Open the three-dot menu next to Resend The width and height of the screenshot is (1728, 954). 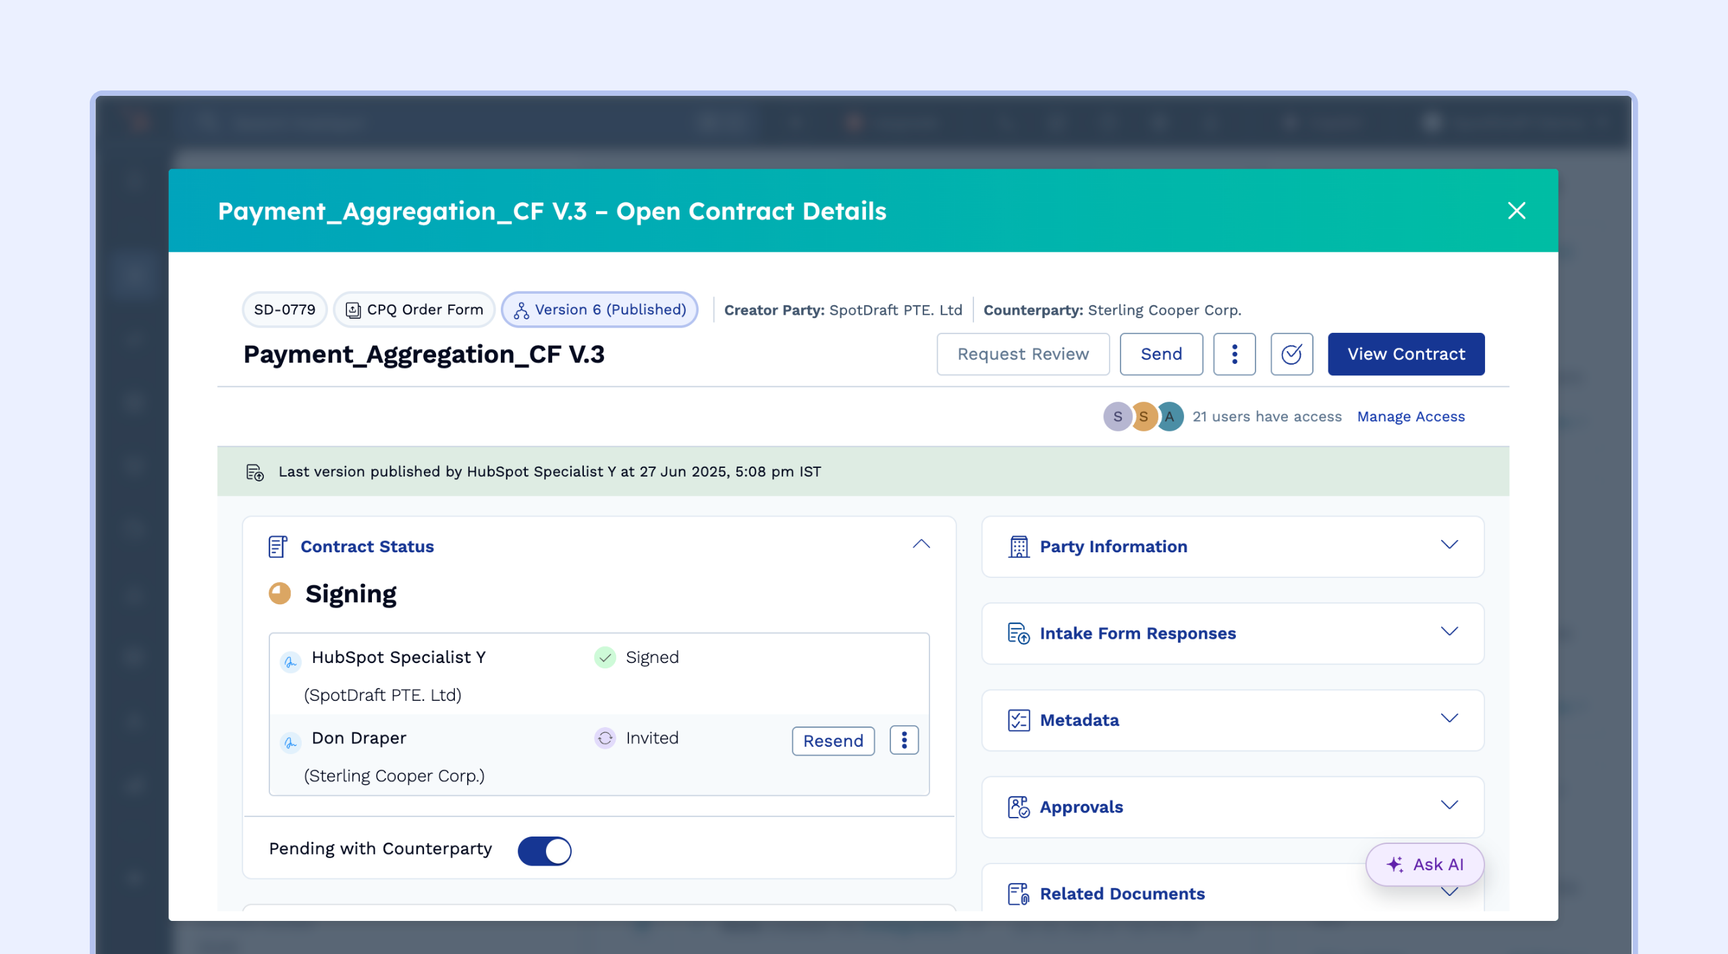904,740
